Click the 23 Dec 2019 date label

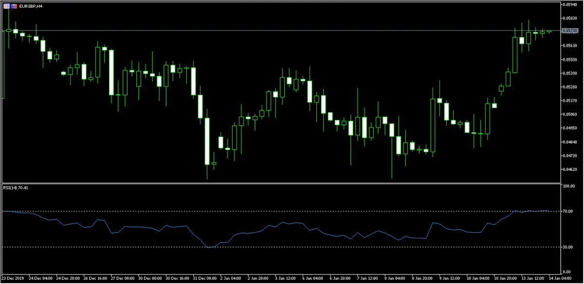tap(13, 279)
